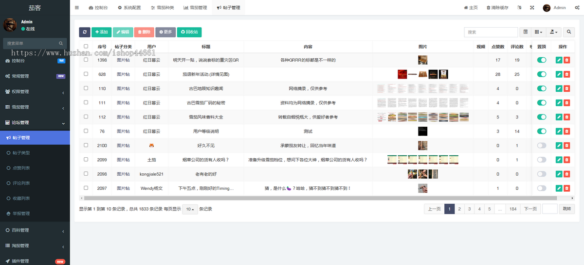Viewport: 584px width, 265px height.
Task: Click the 回收站 button
Action: click(189, 32)
